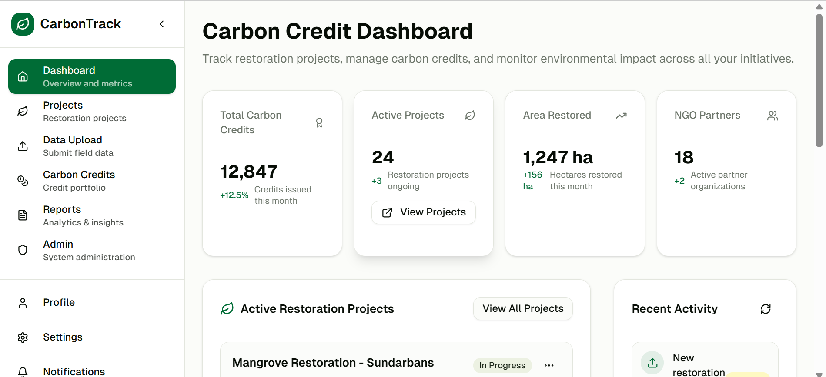Open Settings via the gear icon
The width and height of the screenshot is (826, 377).
23,337
